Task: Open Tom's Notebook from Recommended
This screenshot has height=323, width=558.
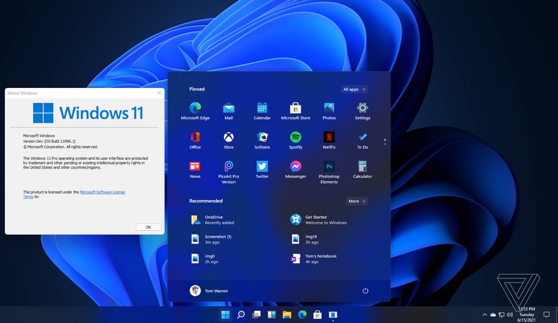Action: pos(320,259)
